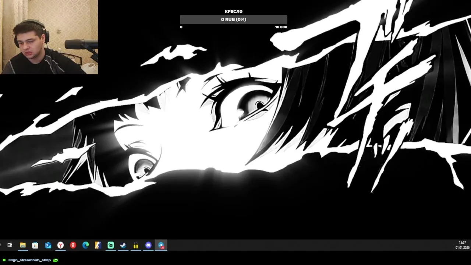Open the Streamlabs green icon in the taskbar

pos(111,245)
